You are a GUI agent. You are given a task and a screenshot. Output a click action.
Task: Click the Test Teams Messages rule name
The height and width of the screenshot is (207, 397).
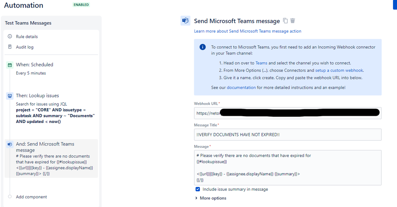click(x=28, y=23)
